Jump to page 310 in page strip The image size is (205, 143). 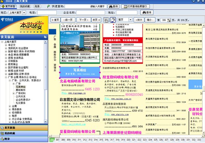74,140
